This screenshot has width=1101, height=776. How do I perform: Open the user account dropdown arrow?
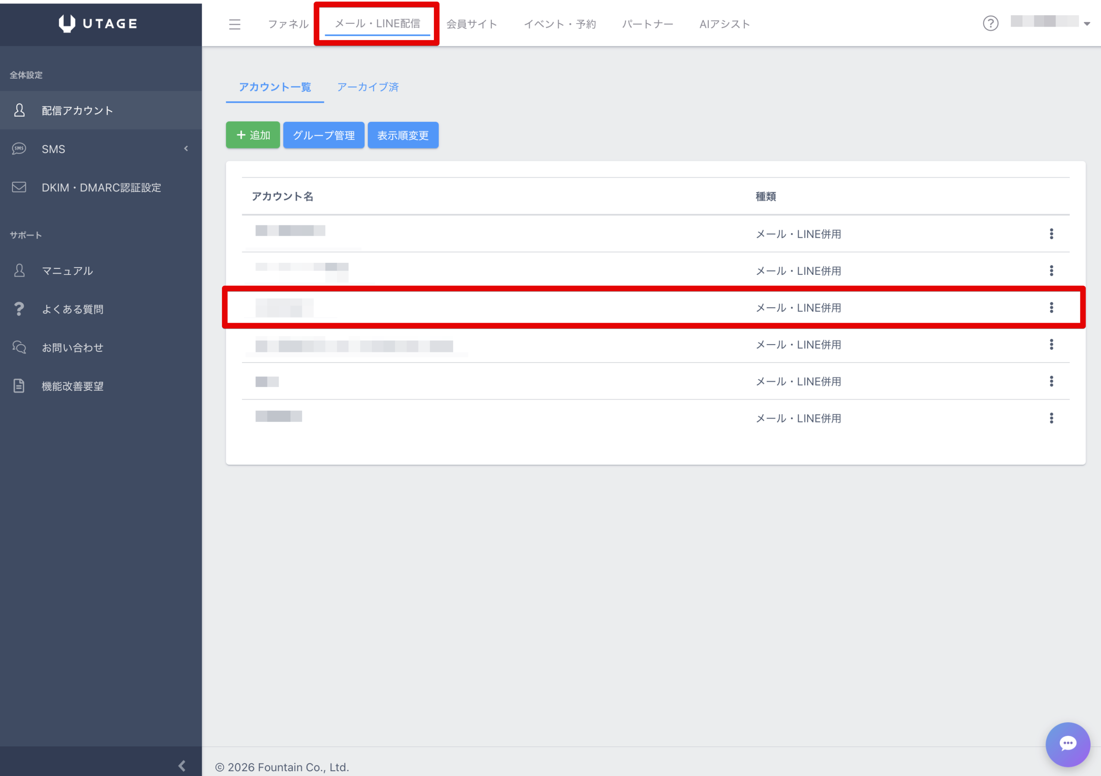click(x=1087, y=24)
